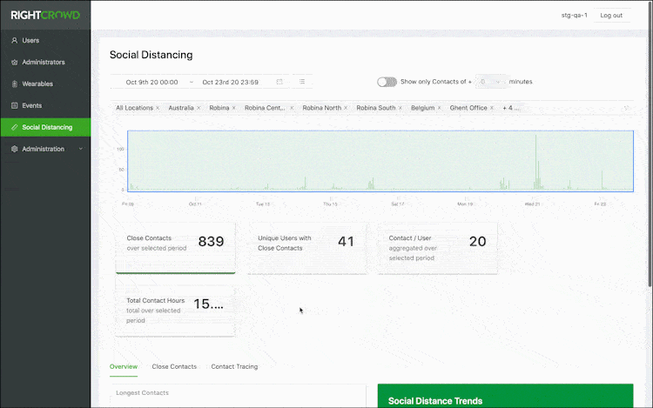The image size is (653, 408).
Task: Remove the Australia location tag
Action: 199,108
